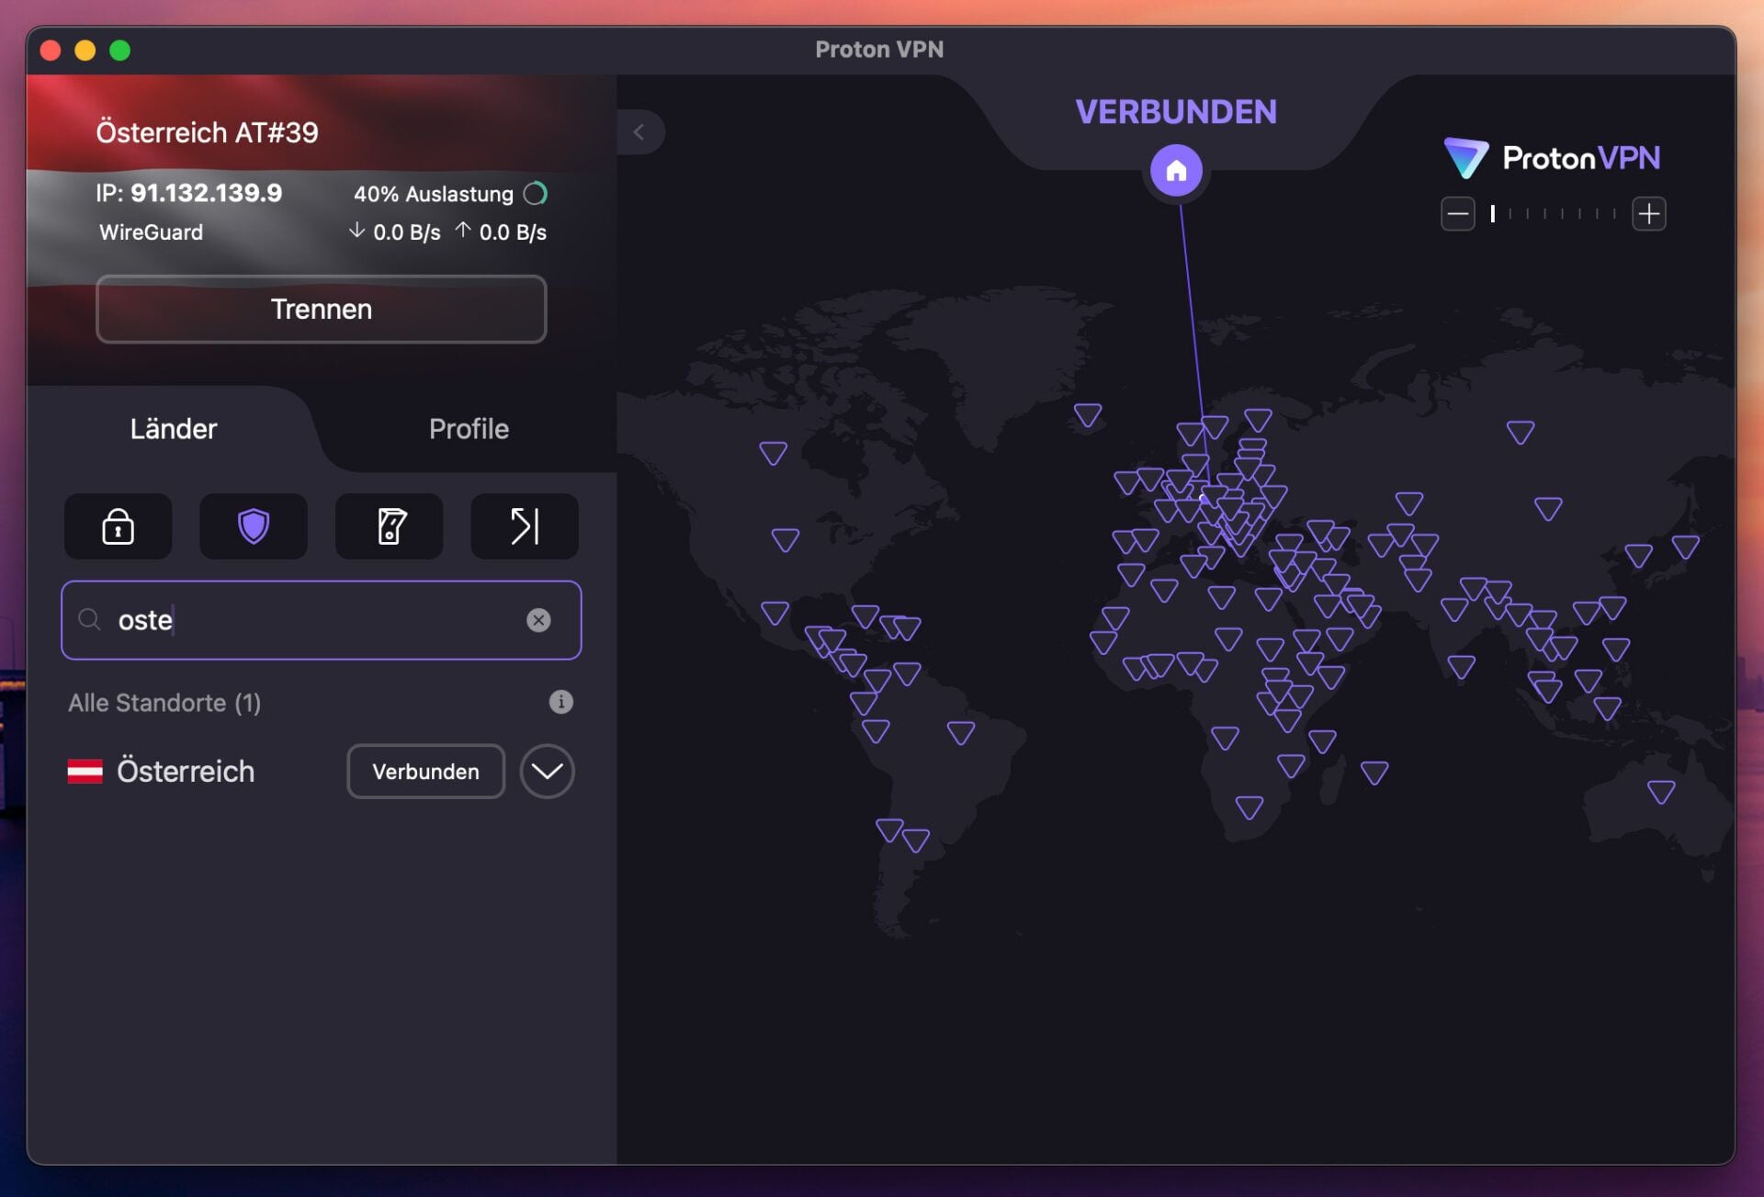Collapse the sidebar with the left chevron

[640, 131]
